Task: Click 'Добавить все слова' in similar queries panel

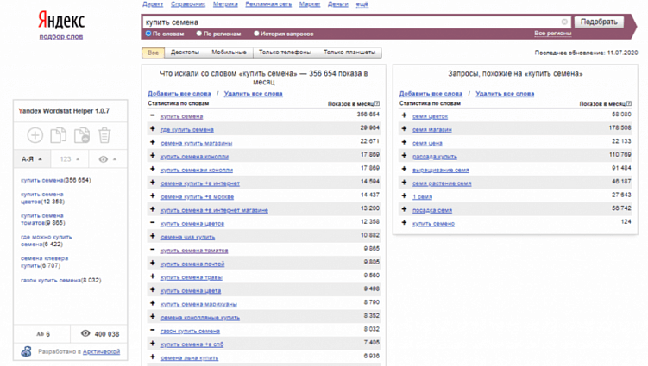Action: [431, 94]
